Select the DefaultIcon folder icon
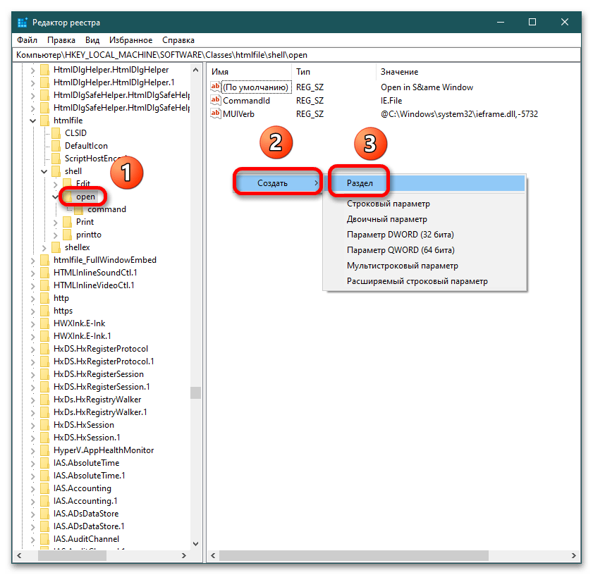 (x=56, y=146)
